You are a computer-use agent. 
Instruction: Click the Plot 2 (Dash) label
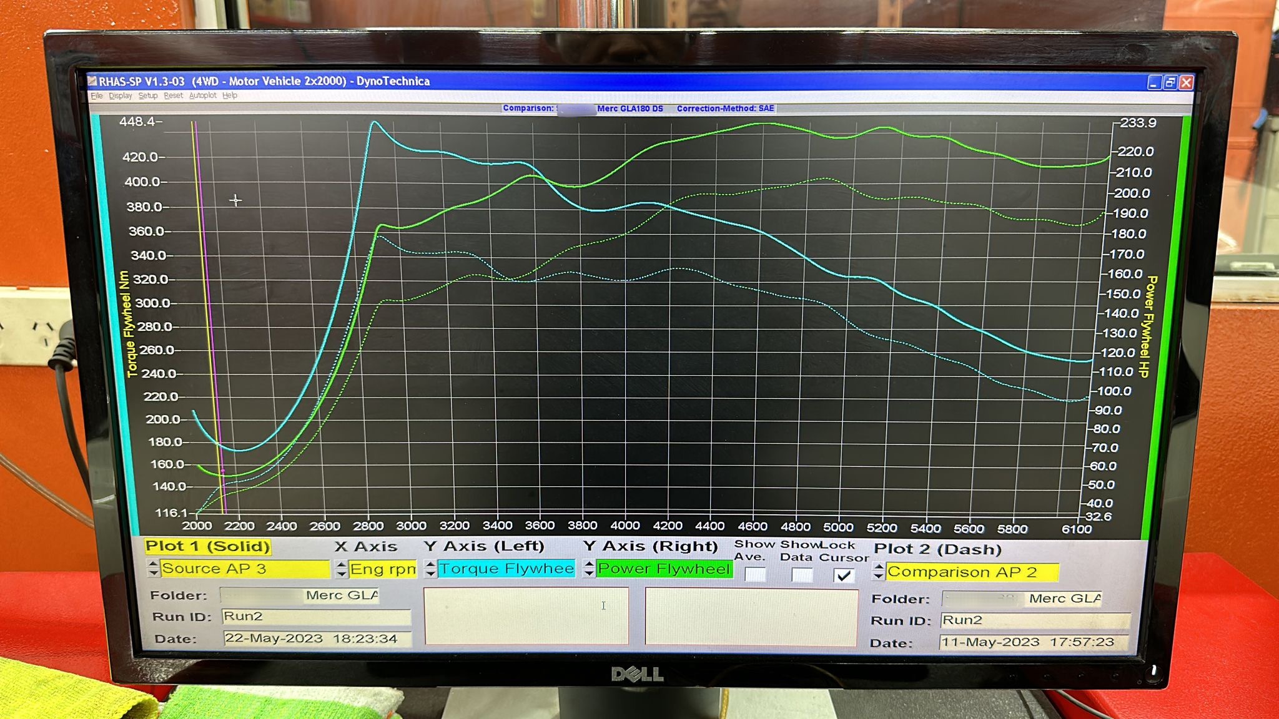click(937, 549)
